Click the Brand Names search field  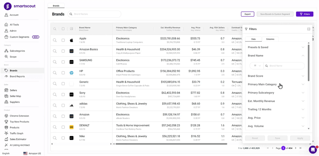tap(95, 14)
